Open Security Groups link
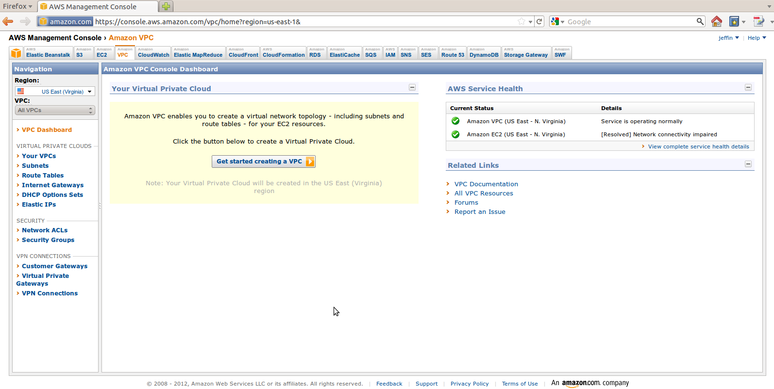Viewport: 774px width, 389px height. (48, 240)
